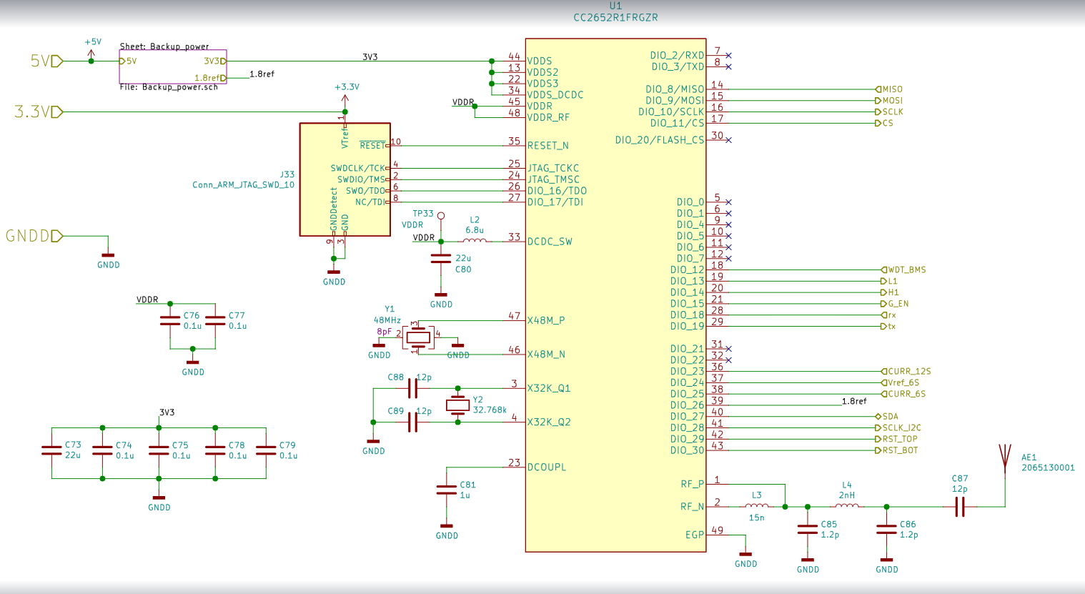The width and height of the screenshot is (1085, 594).
Task: Select the 2065130001 antenna part number
Action: click(1048, 467)
